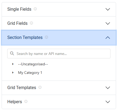119x112 pixels.
Task: Collapse Section Templates using the up chevron
Action: pos(108,38)
